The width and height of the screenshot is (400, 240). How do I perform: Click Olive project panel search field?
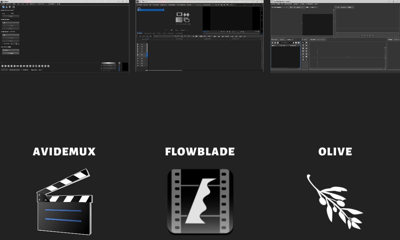(286, 43)
